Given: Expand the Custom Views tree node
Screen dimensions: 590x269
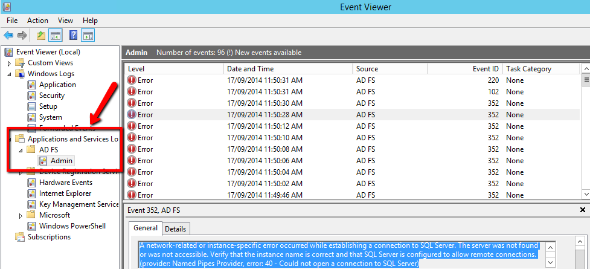Looking at the screenshot, I should [x=9, y=63].
